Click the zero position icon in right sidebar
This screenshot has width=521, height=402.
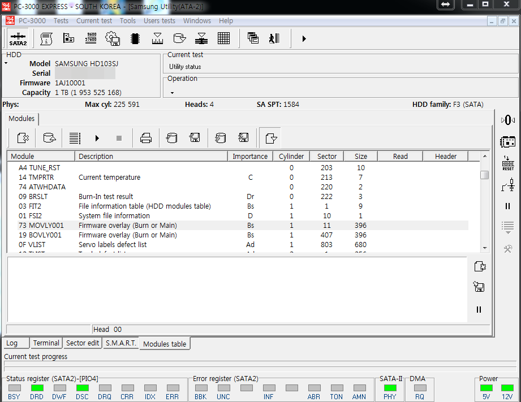point(508,120)
